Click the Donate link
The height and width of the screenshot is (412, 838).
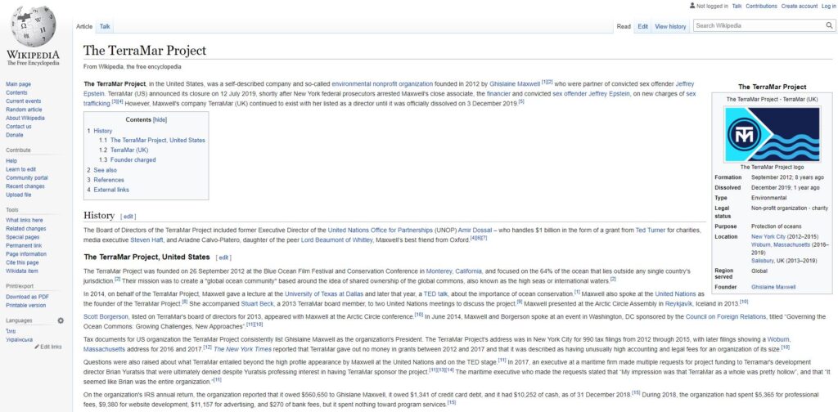tap(15, 135)
